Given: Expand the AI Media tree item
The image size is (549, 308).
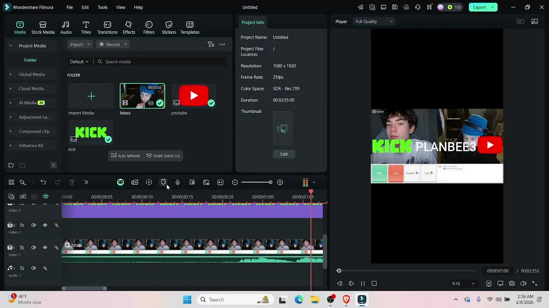Looking at the screenshot, I should 10,103.
